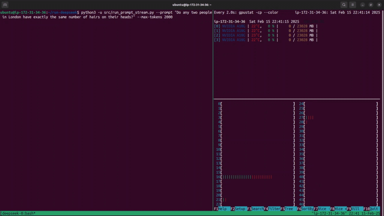Minimize the terminal window
The height and width of the screenshot is (216, 384).
pyautogui.click(x=363, y=4)
